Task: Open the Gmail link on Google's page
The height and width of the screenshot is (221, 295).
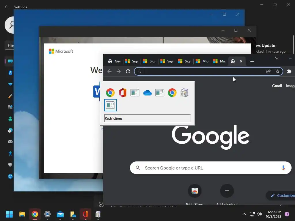Action: (x=277, y=86)
